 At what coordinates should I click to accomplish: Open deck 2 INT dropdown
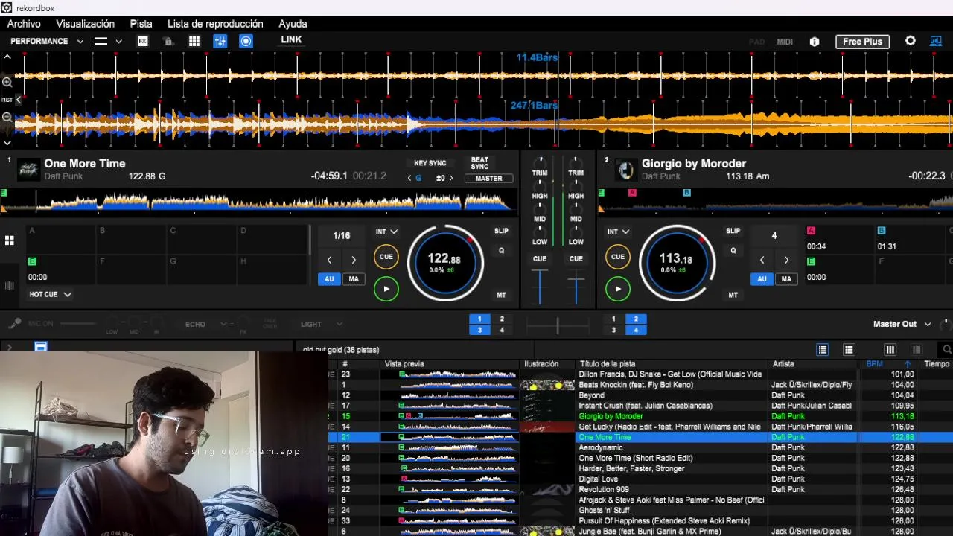tap(618, 232)
